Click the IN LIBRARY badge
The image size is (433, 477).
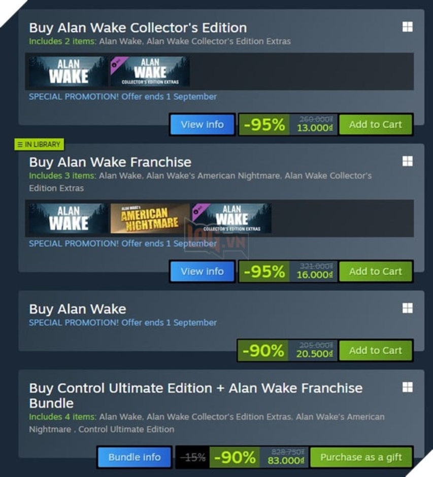(x=39, y=144)
